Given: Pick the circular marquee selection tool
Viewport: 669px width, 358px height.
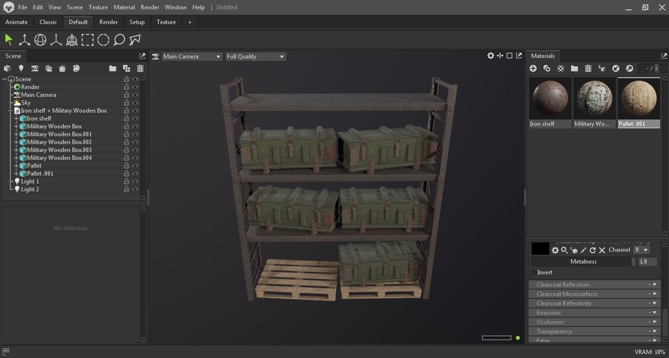Looking at the screenshot, I should pos(103,40).
